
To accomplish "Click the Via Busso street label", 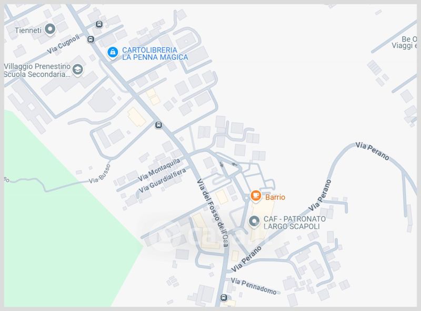I will point(99,174).
